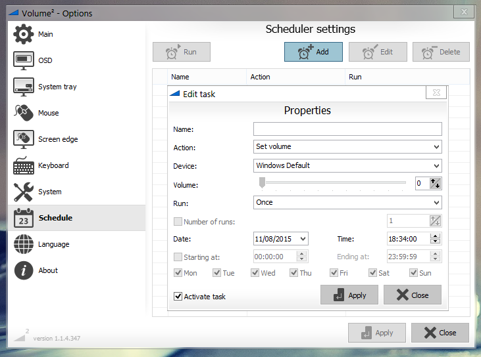
Task: Click the Action column header
Action: (296, 77)
